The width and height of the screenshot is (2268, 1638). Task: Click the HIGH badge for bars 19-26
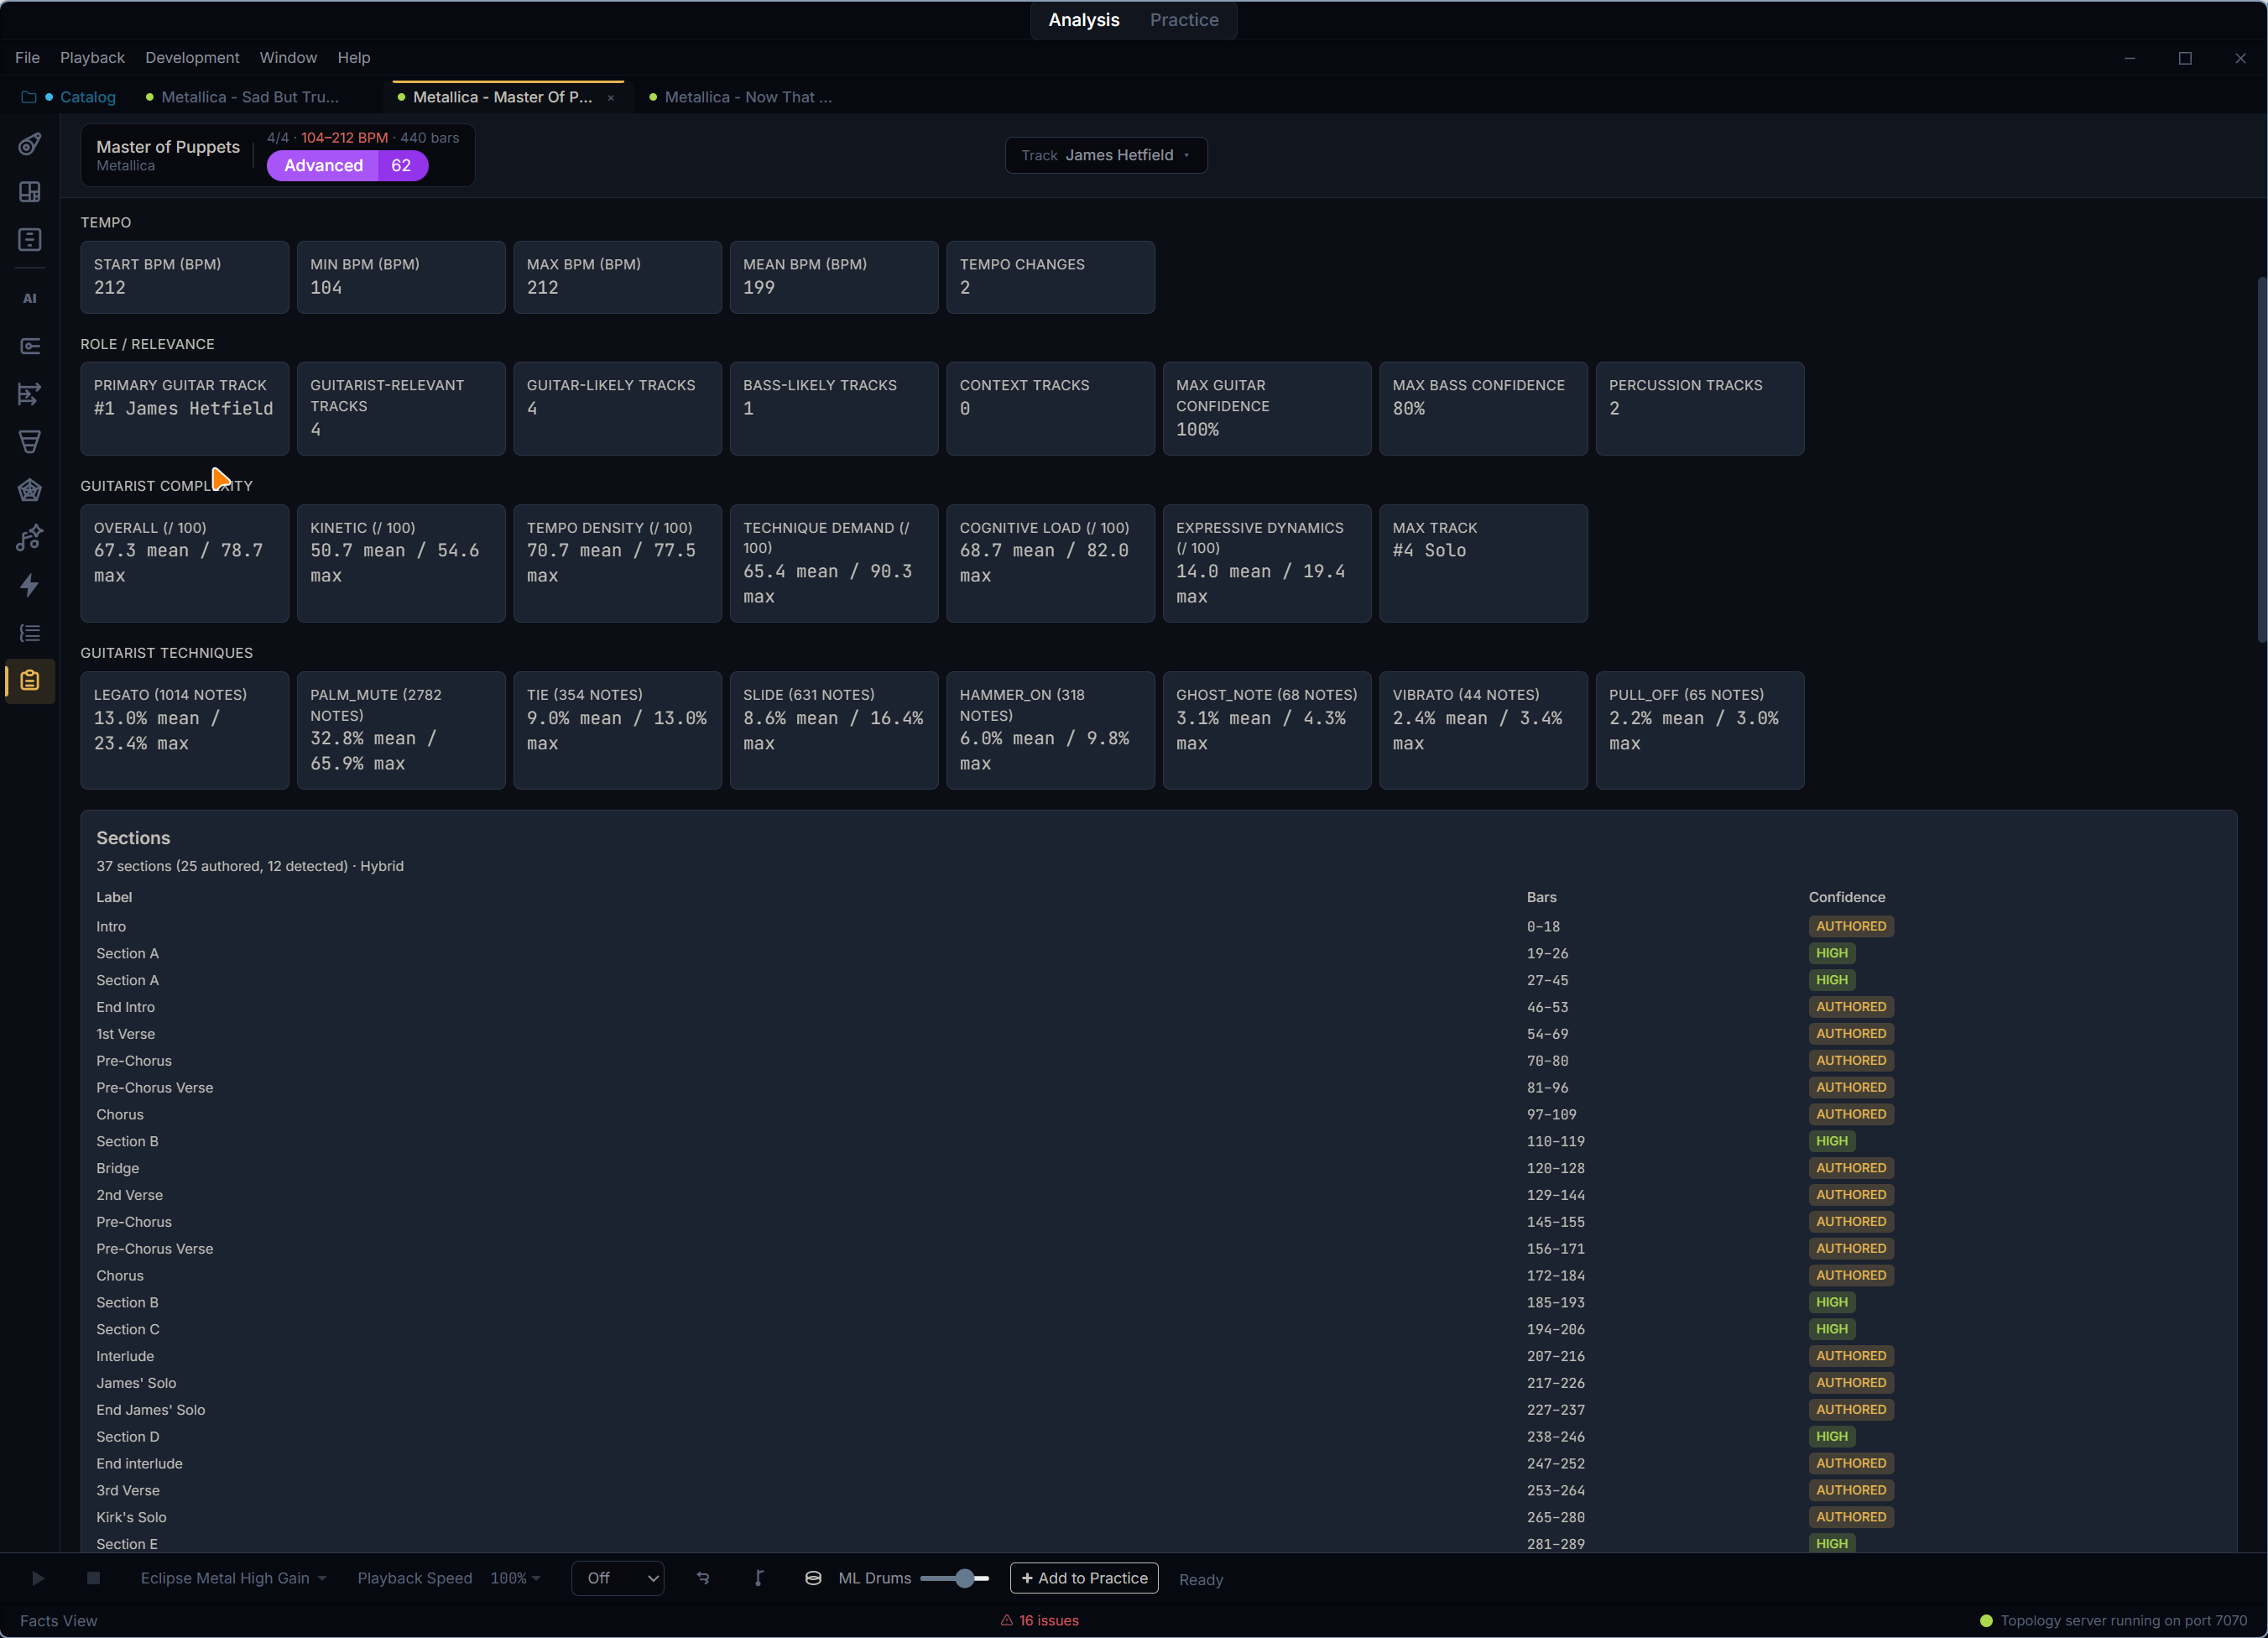1831,953
